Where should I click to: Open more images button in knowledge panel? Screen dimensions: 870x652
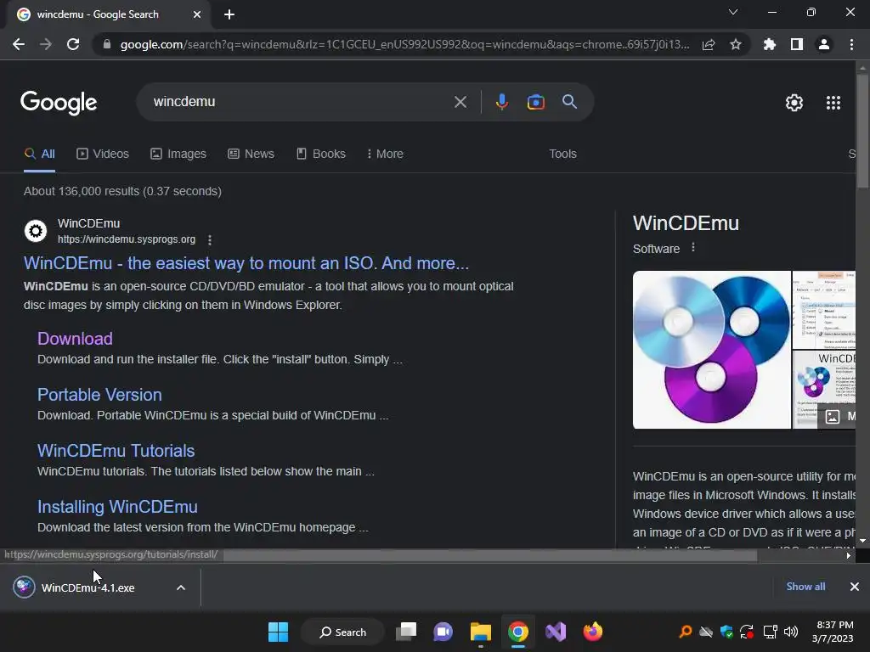tap(837, 416)
